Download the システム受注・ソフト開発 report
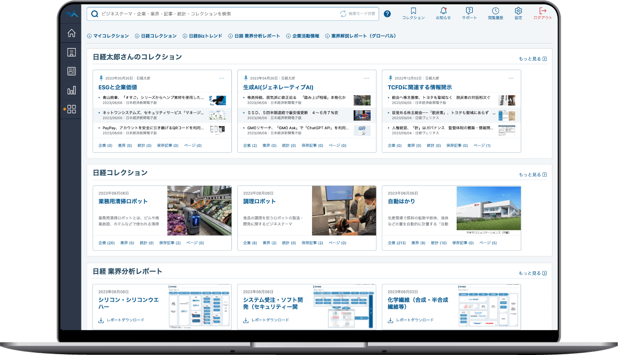Viewport: 618px width, 355px height. coord(266,320)
